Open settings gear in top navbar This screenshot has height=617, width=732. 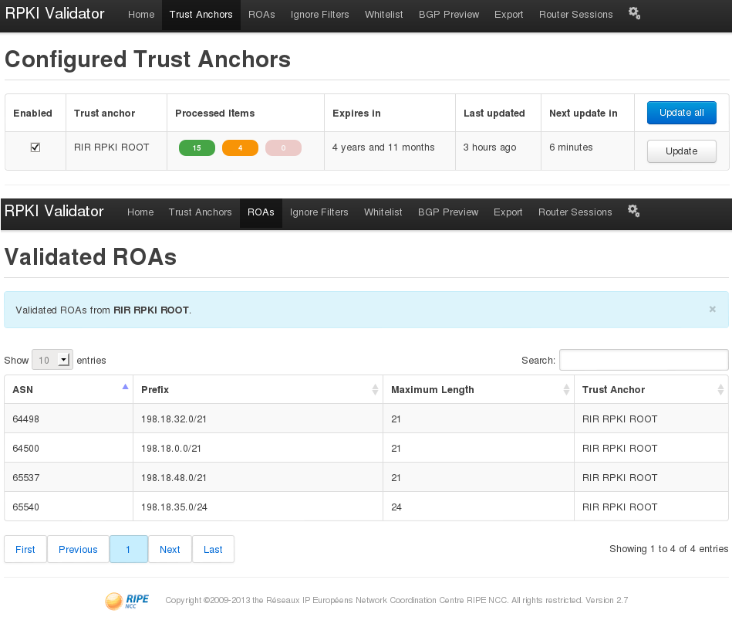click(634, 14)
